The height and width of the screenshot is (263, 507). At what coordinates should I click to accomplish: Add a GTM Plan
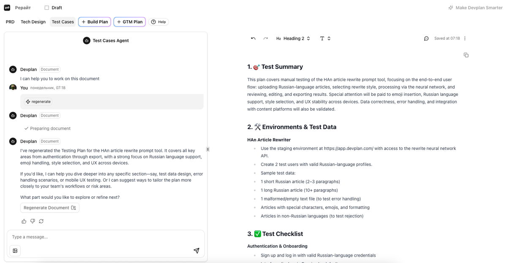tap(130, 22)
